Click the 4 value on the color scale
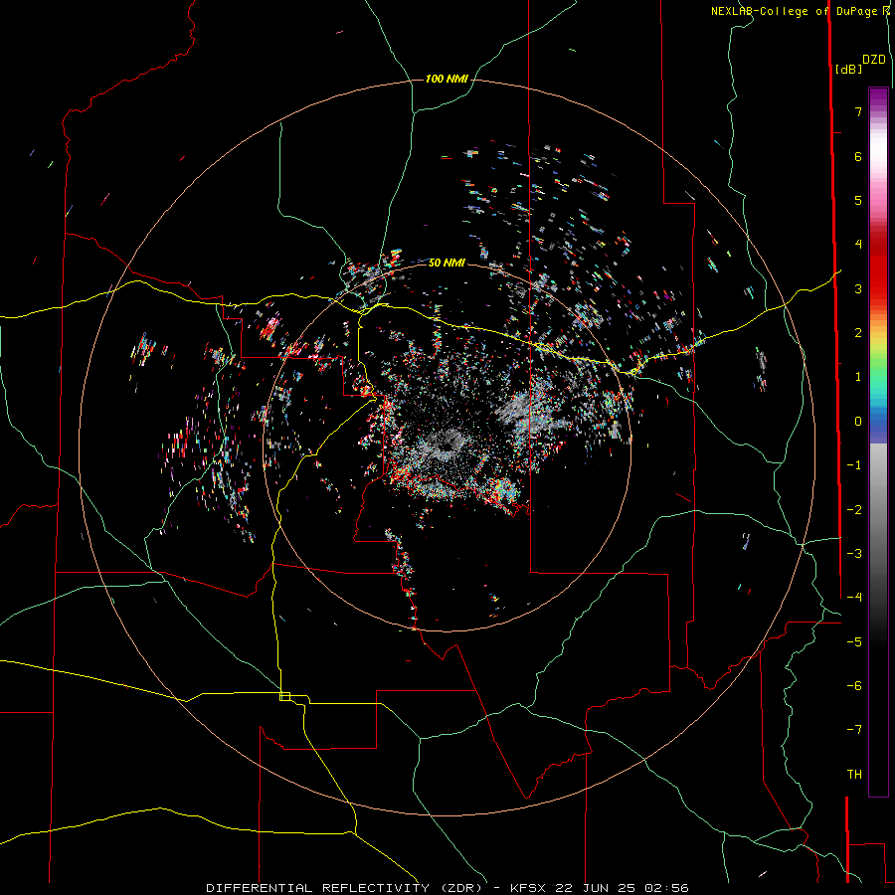This screenshot has width=895, height=895. (x=858, y=245)
